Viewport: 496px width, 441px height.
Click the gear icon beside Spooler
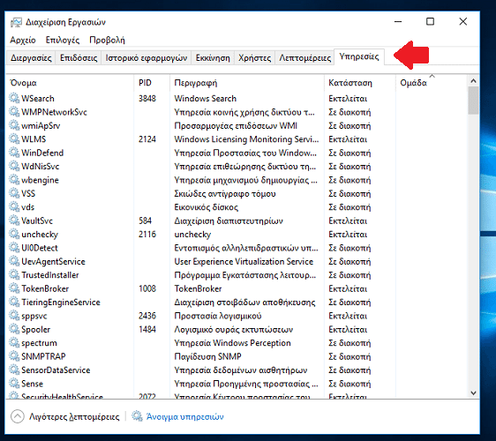(14, 329)
